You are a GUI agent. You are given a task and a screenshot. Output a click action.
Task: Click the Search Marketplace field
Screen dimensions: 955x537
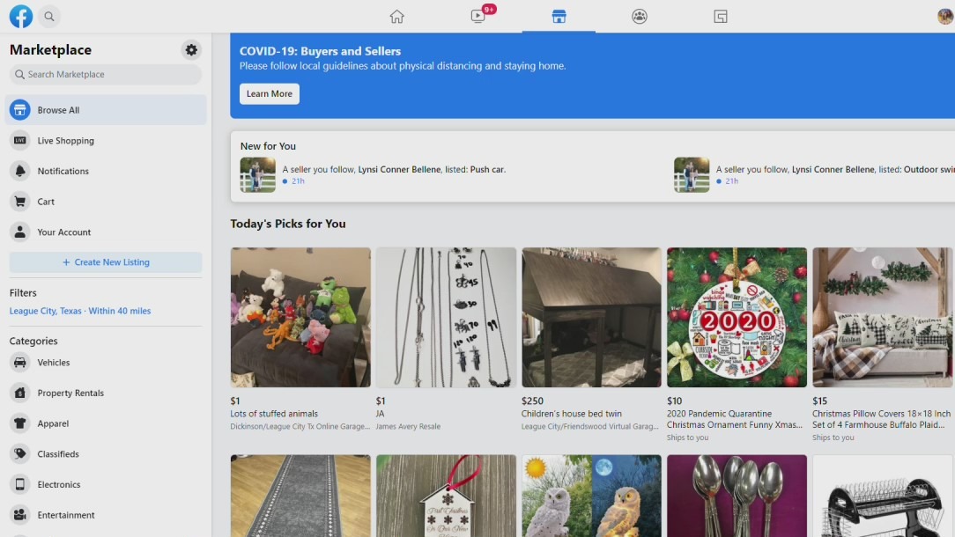[x=105, y=74]
